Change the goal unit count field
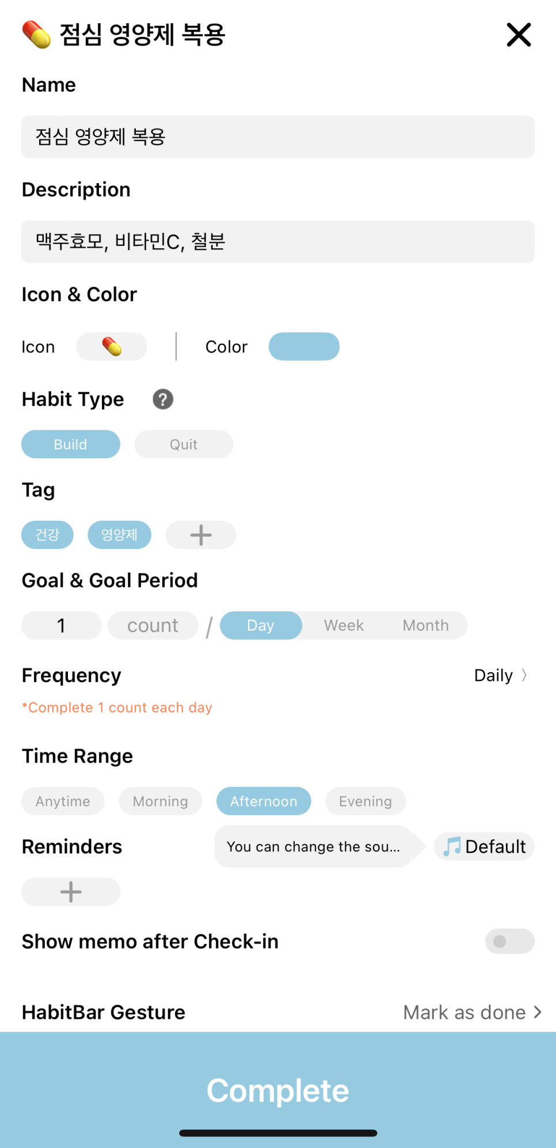Screen dimensions: 556x1148 pos(153,626)
